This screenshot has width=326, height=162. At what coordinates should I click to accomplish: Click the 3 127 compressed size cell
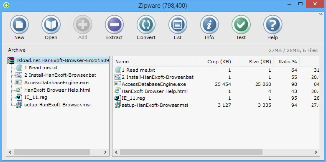point(224,105)
